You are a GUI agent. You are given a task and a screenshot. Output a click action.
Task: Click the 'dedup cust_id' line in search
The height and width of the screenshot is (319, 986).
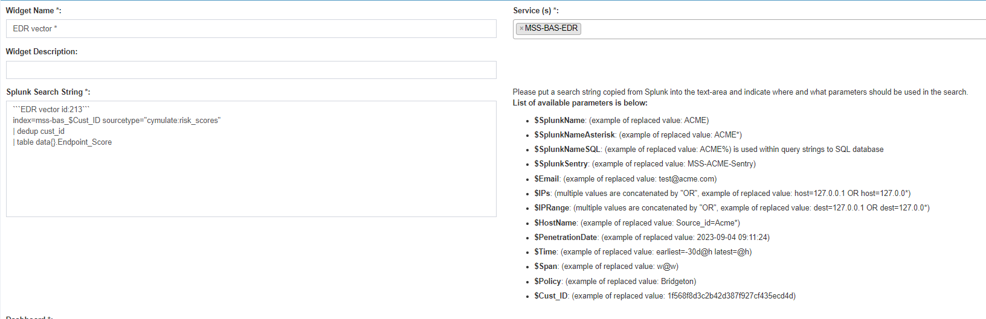point(39,131)
